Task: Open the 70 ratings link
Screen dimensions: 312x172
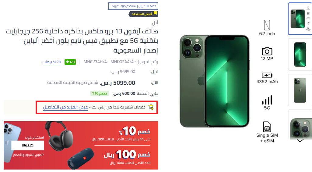Action: pos(52,62)
